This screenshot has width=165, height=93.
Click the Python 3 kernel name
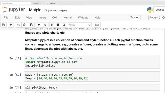155,18
